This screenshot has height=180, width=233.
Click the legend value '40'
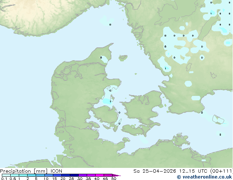97,179
